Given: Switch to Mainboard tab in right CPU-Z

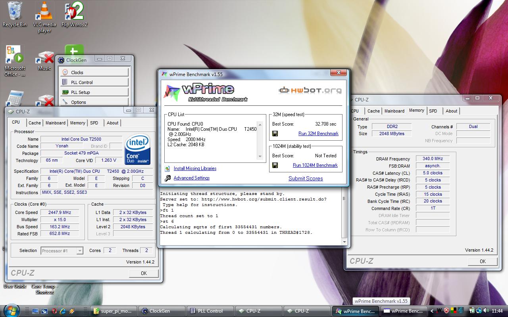Looking at the screenshot, I should click(394, 111).
